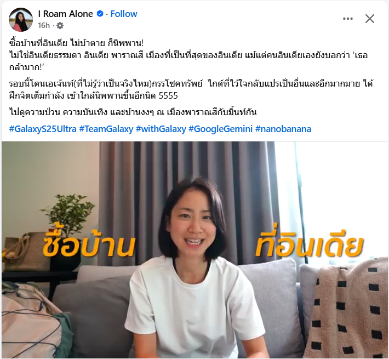This screenshot has height=359, width=389.
Task: Follow the I Roam Alone page
Action: point(124,14)
